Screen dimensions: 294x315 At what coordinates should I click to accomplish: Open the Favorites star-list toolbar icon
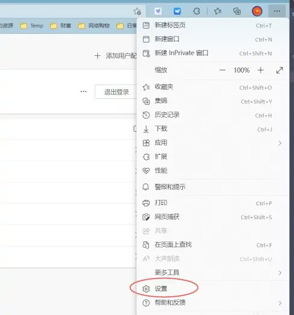click(217, 11)
